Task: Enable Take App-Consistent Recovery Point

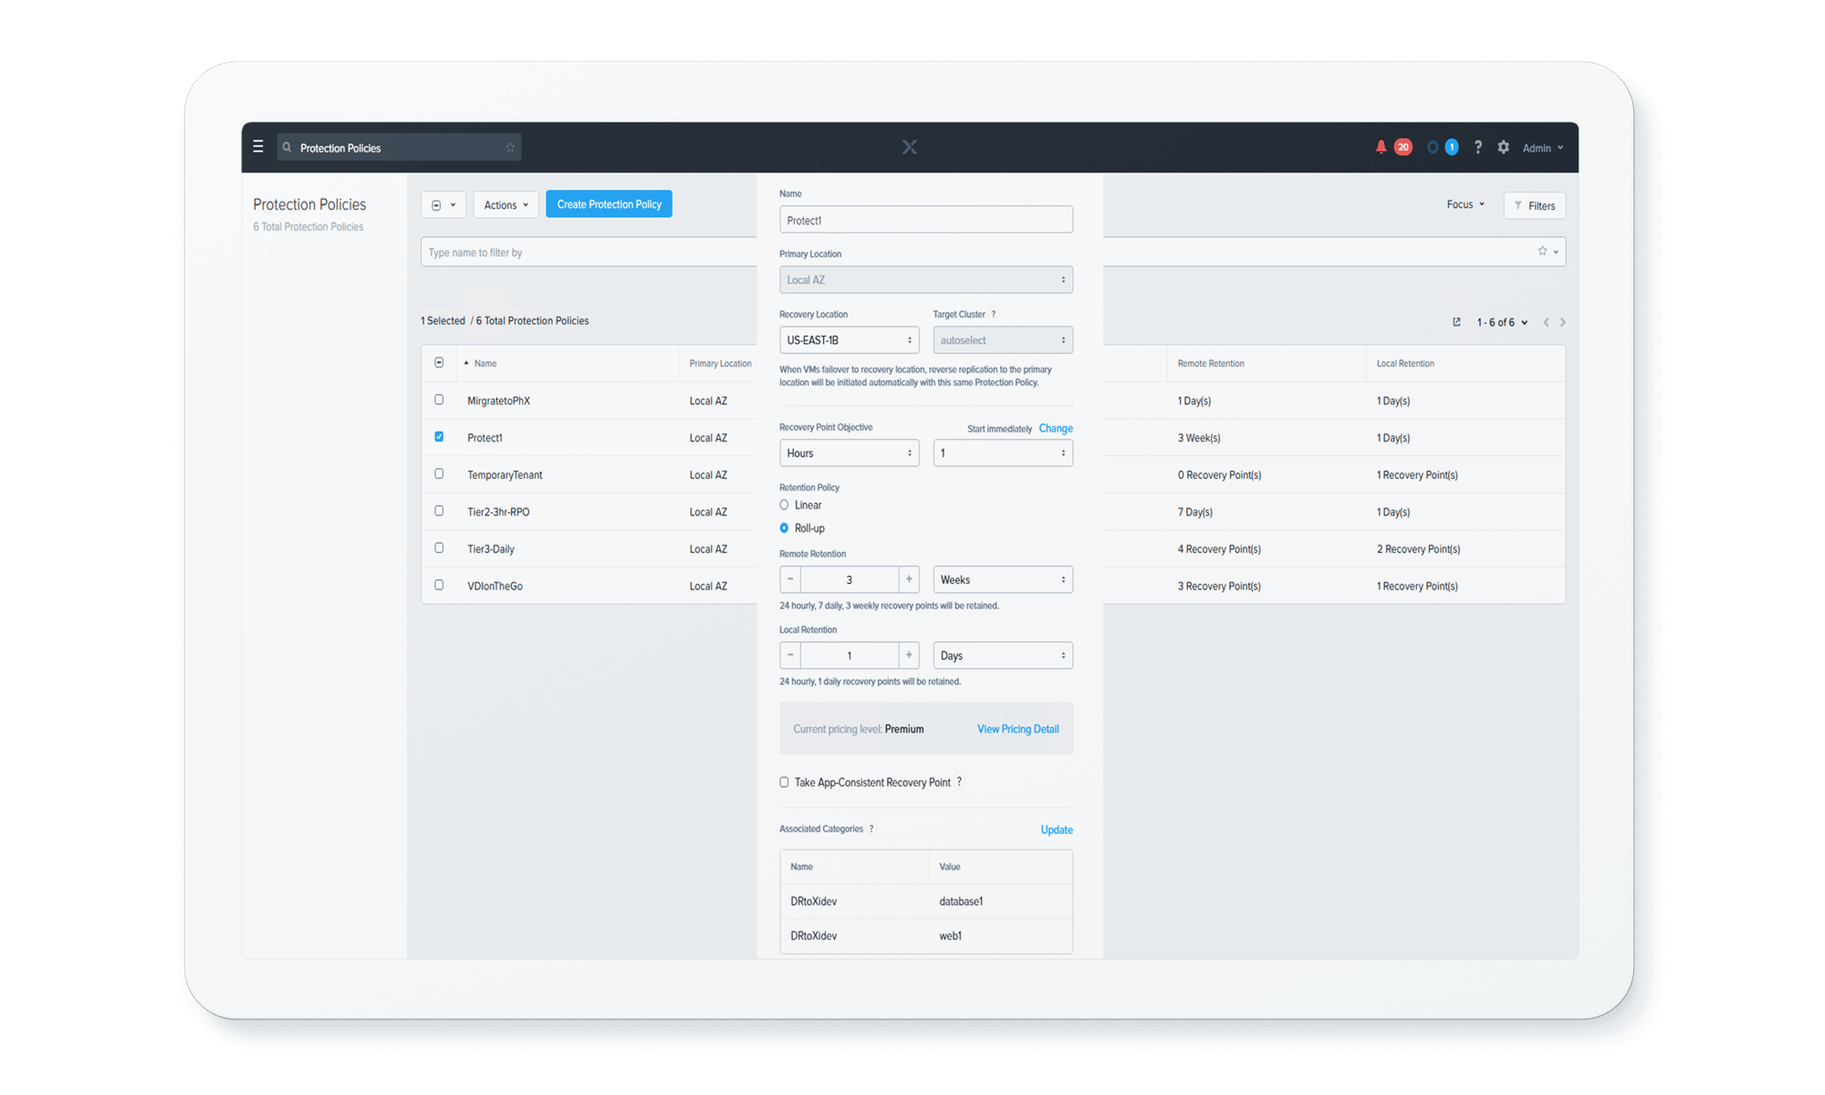Action: 784,782
